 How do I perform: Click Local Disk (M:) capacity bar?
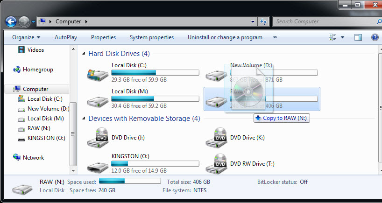pyautogui.click(x=155, y=98)
